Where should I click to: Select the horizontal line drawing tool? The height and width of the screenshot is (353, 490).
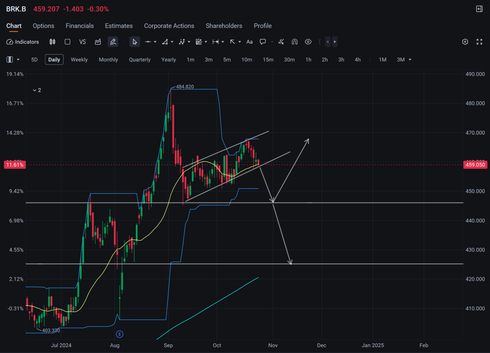[x=148, y=42]
